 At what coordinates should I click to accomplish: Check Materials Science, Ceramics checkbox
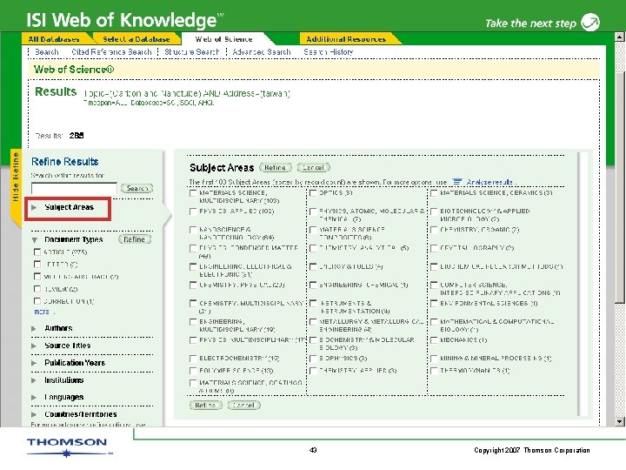click(435, 193)
